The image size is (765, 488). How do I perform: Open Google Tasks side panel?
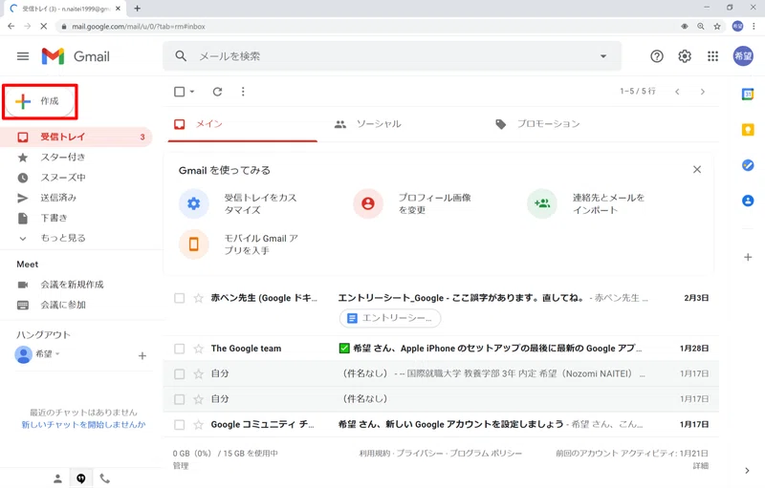[748, 165]
